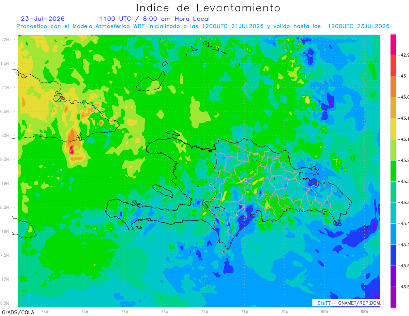Click the '7.5N' latitude label
409x316 pixels.
5,255
